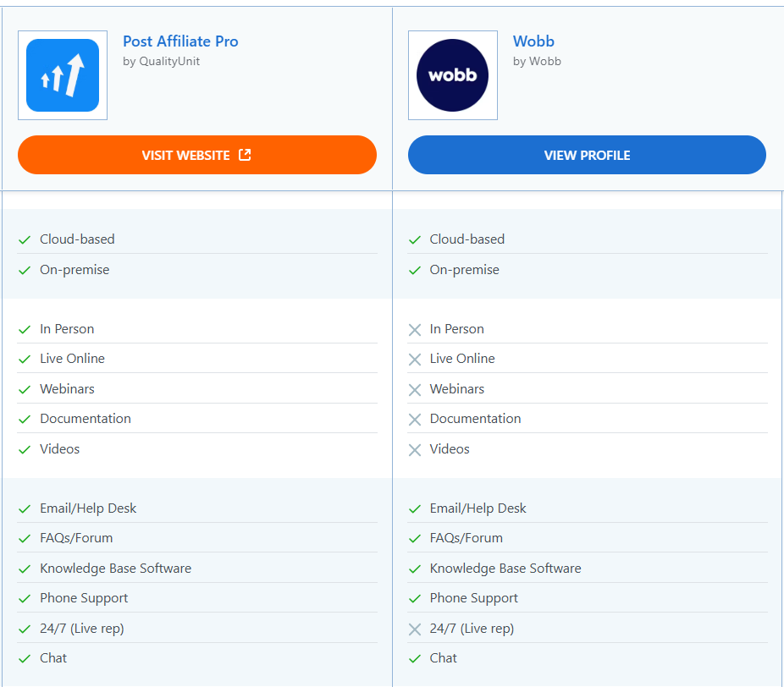This screenshot has height=687, width=784.
Task: Click the green check next to Chat under Wobb
Action: click(x=415, y=657)
